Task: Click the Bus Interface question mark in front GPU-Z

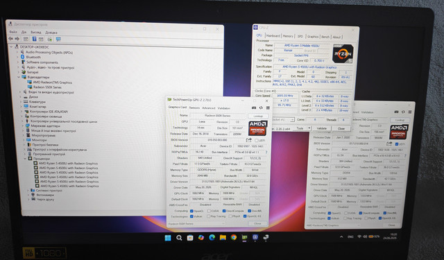Action: (266, 153)
